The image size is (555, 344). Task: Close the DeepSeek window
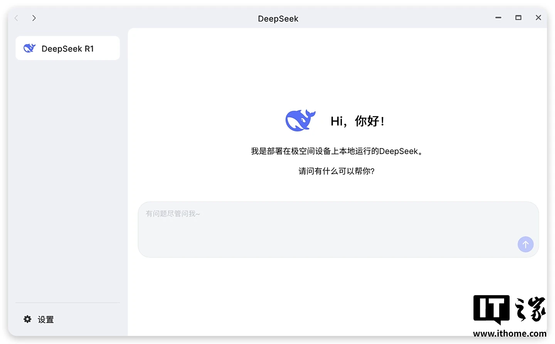(x=538, y=18)
